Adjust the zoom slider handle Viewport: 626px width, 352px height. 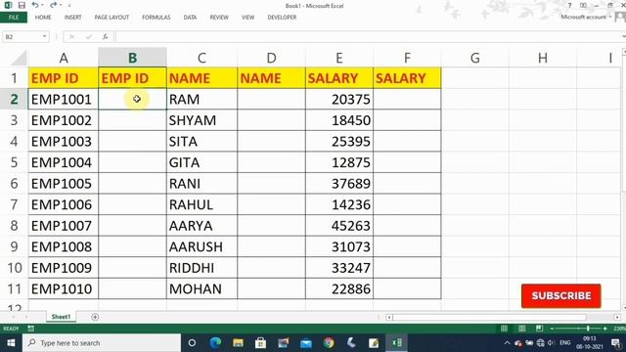(588, 329)
